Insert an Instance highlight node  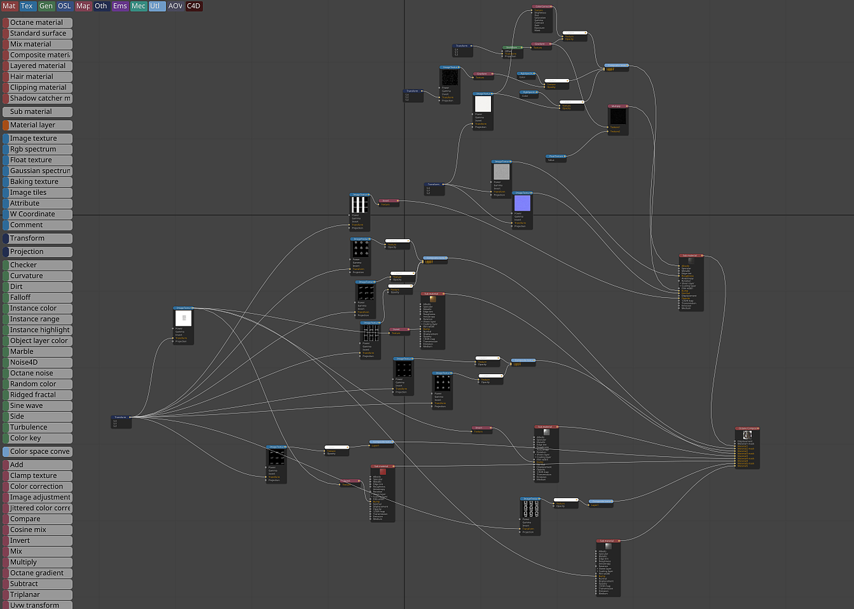37,330
